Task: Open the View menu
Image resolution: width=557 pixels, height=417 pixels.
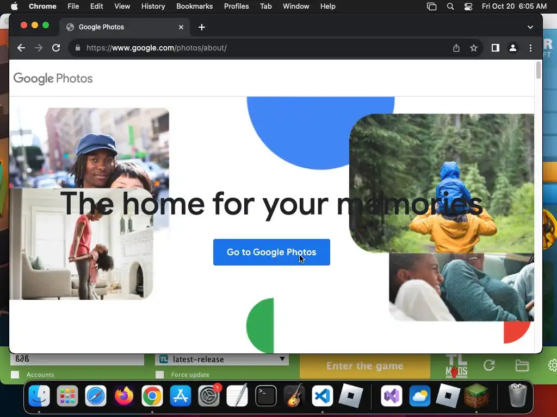Action: [x=122, y=6]
